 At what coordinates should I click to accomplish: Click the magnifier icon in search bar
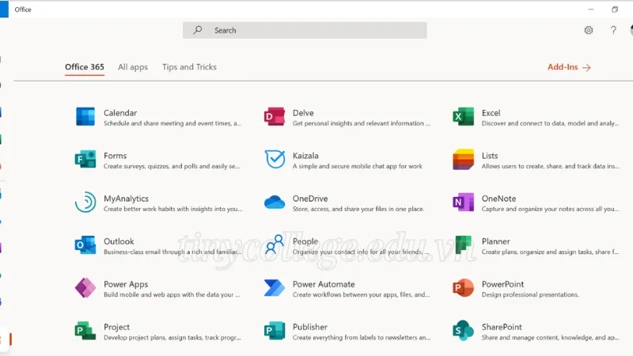click(197, 30)
